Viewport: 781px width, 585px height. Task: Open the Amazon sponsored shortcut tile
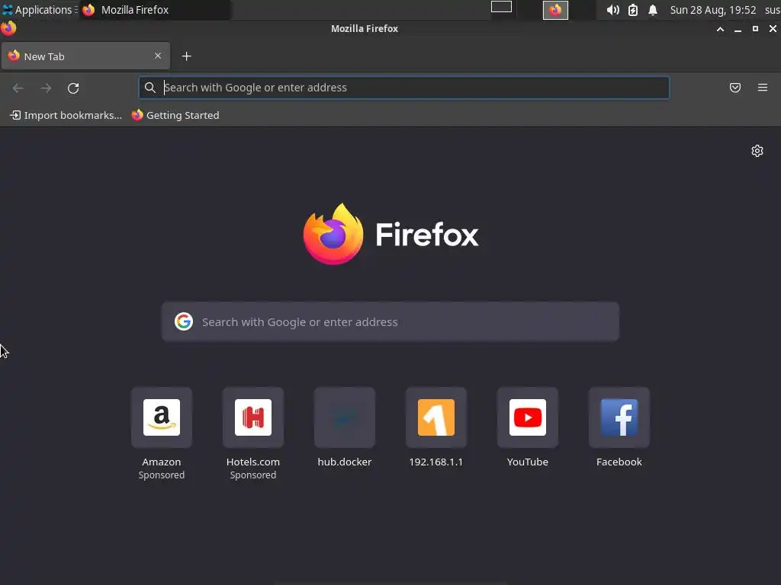click(162, 417)
